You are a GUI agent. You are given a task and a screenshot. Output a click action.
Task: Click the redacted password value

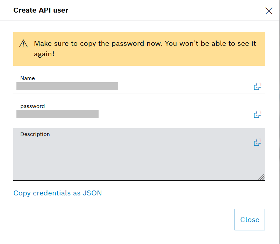57,114
